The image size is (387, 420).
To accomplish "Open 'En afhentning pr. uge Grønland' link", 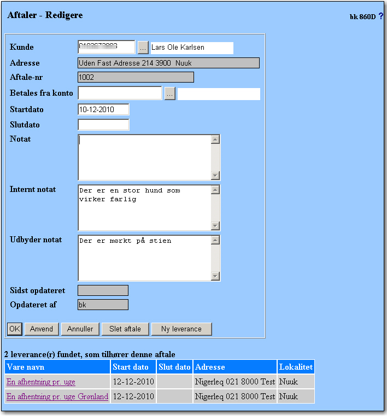I will point(57,396).
